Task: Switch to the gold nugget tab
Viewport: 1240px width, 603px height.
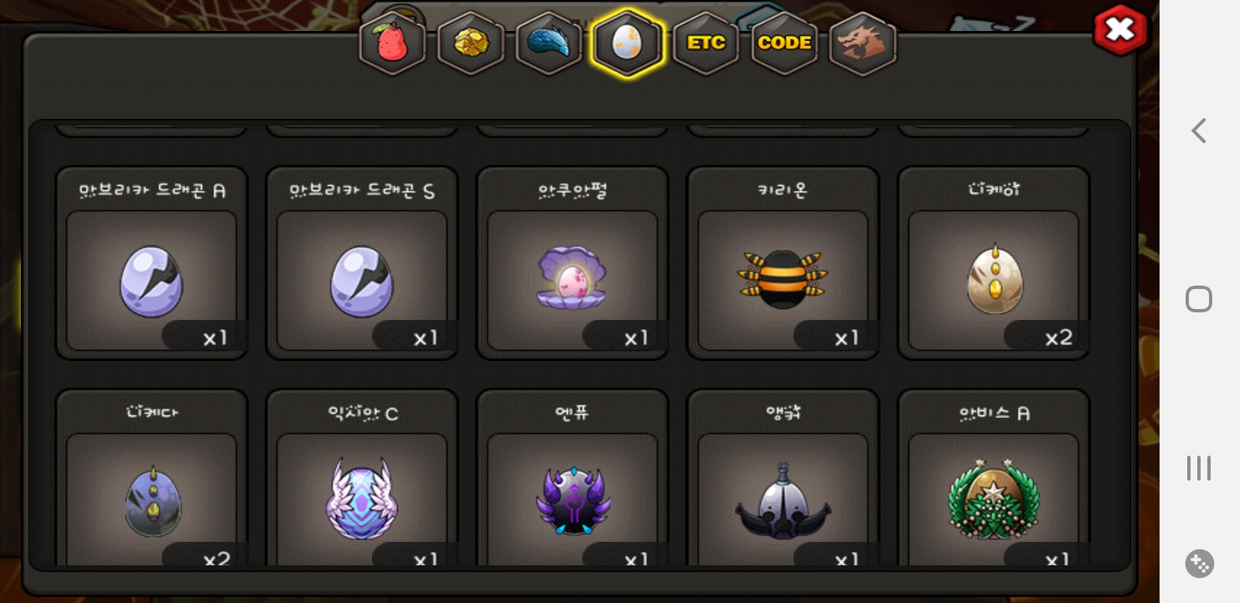Action: 471,44
